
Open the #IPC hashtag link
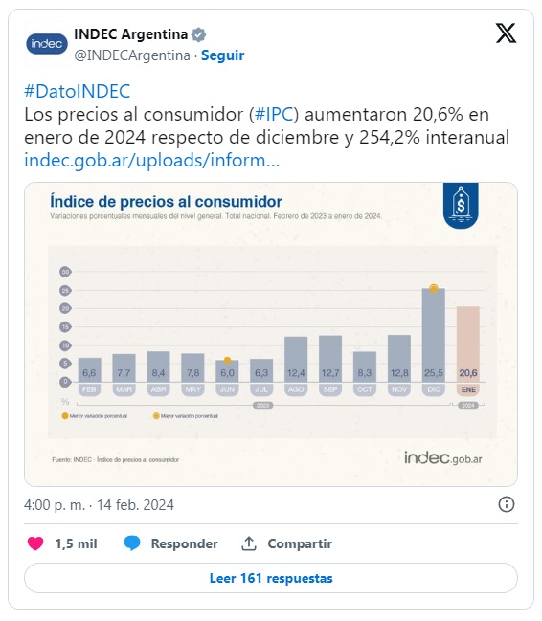[x=273, y=115]
